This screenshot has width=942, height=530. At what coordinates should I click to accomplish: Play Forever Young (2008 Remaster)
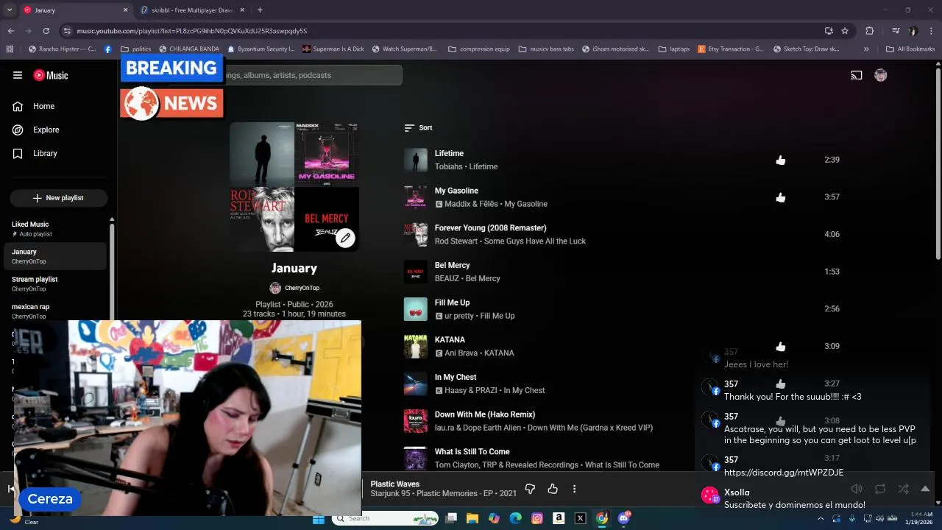pyautogui.click(x=490, y=228)
